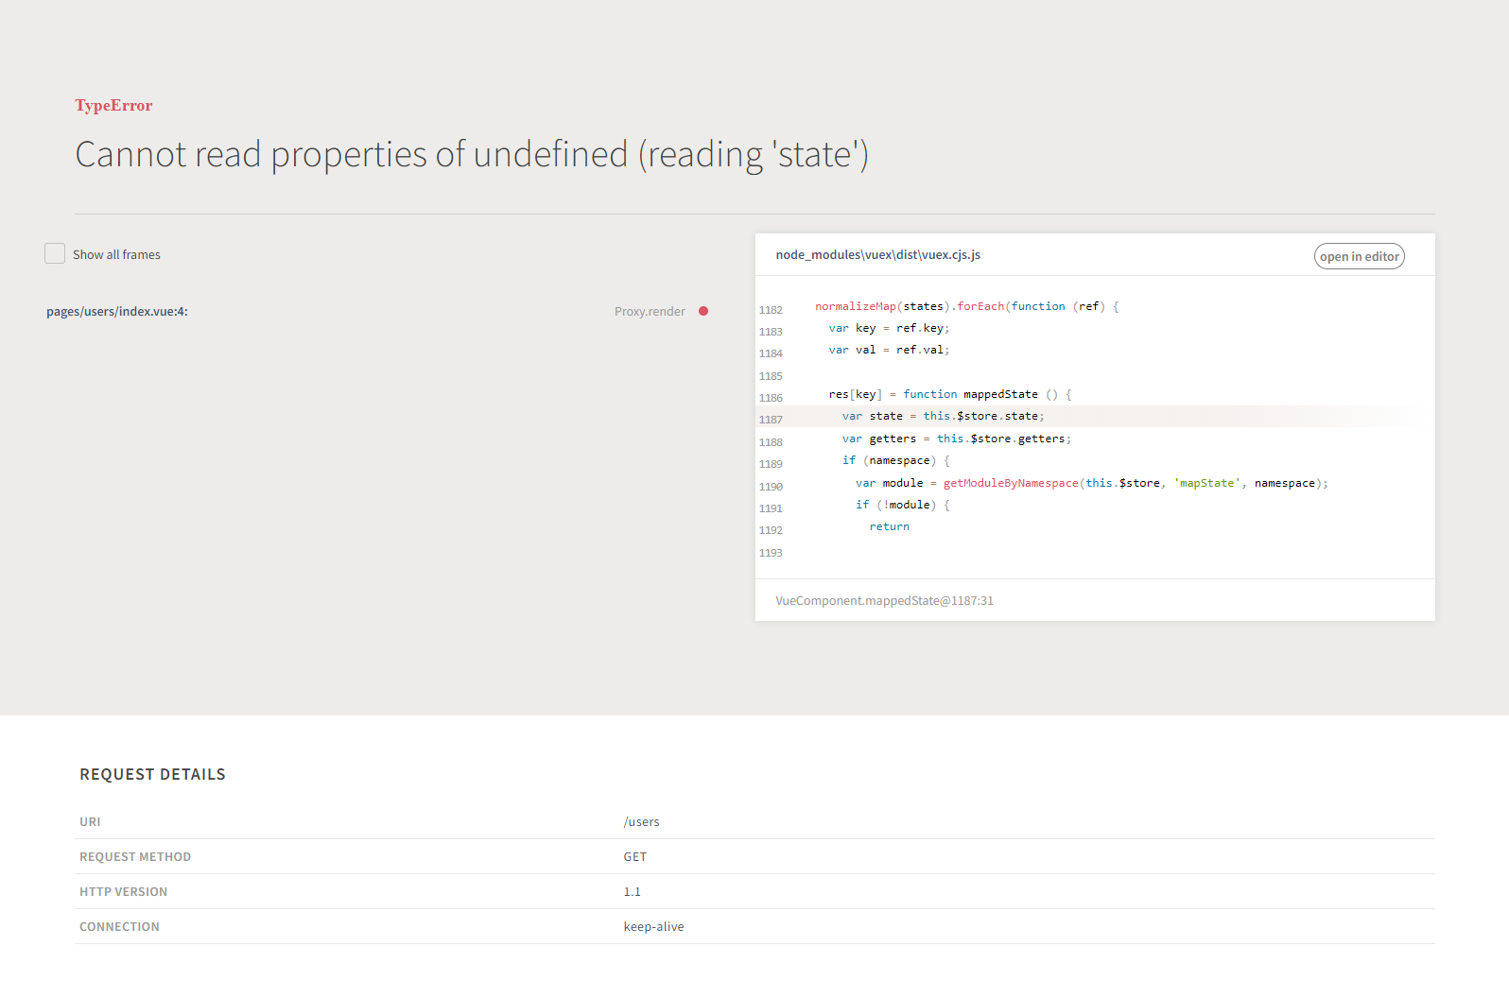
Task: Enable the Show all frames checkbox
Action: 55,253
